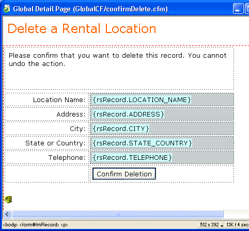The image size is (249, 231).
Task: Select the rsRecord.ADDRESS dynamic placeholder
Action: click(x=128, y=114)
